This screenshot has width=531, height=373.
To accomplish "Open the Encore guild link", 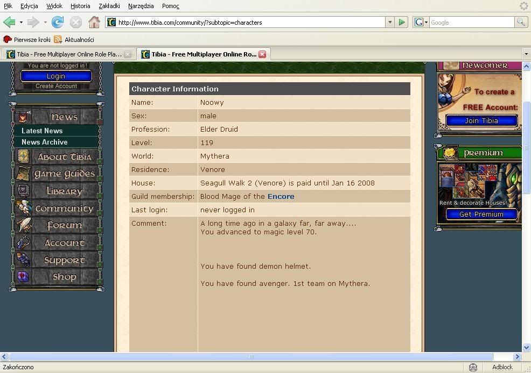I will (x=281, y=197).
